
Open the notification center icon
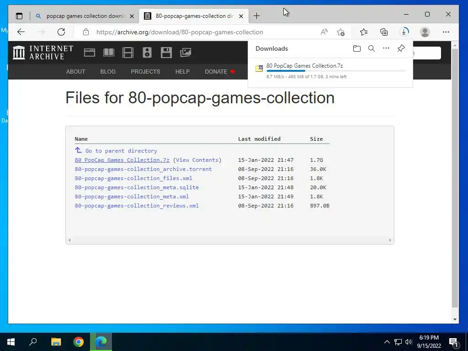[453, 342]
